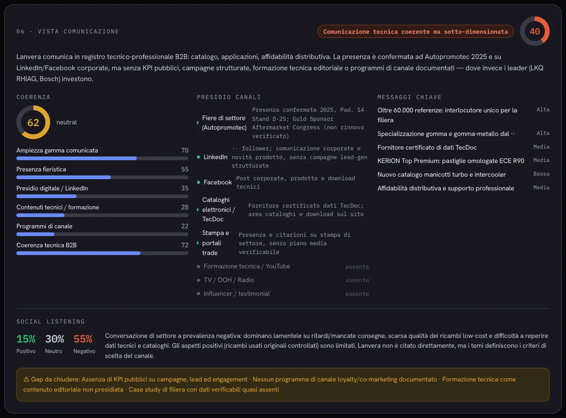Click the '06 · VISTA COMUNICAZIONE' section header

(x=68, y=31)
